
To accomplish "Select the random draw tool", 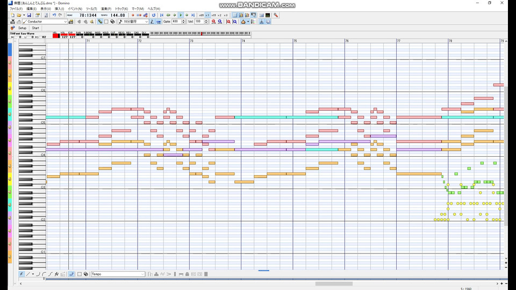I will [56, 274].
